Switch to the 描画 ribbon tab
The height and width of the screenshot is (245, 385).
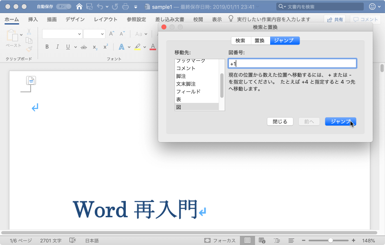pyautogui.click(x=52, y=19)
